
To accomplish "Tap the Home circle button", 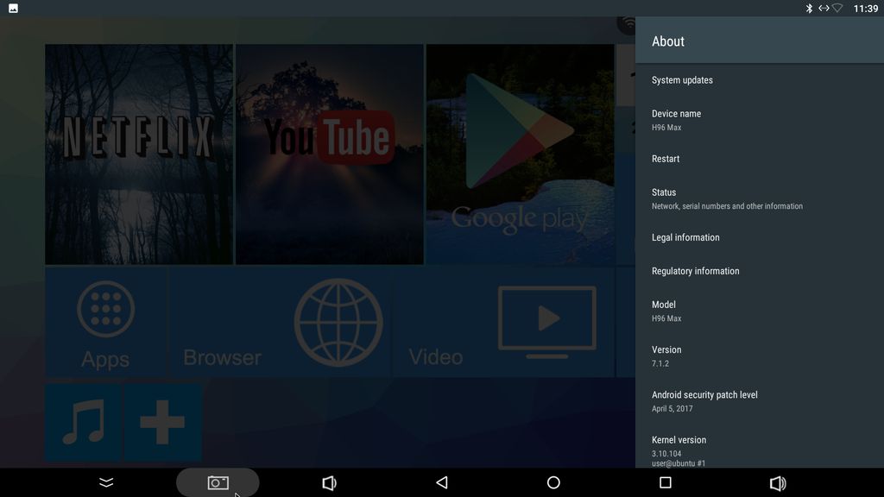I will (553, 483).
